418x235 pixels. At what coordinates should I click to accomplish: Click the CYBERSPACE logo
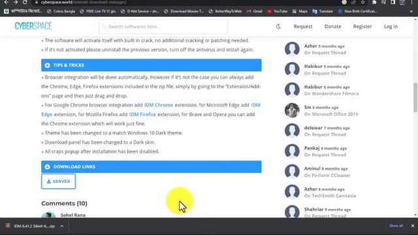pos(33,26)
